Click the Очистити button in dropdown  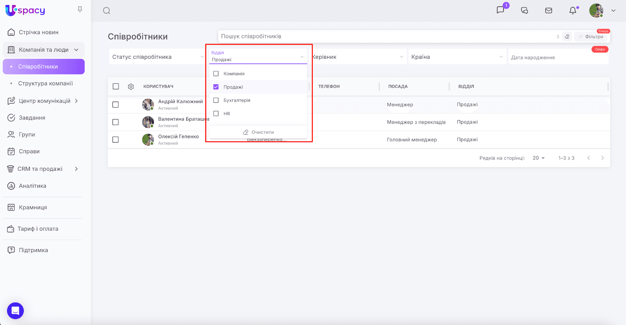click(x=258, y=132)
